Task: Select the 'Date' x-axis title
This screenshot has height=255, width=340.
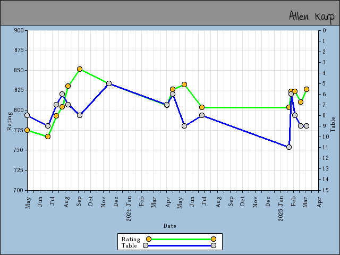Action: 170,226
